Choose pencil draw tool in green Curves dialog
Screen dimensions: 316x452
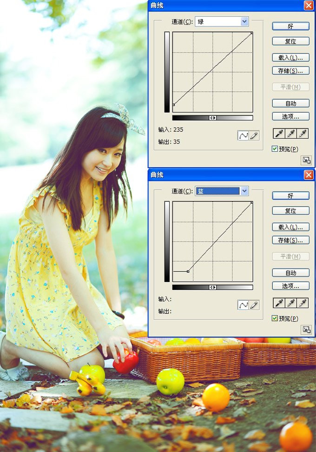pos(254,135)
